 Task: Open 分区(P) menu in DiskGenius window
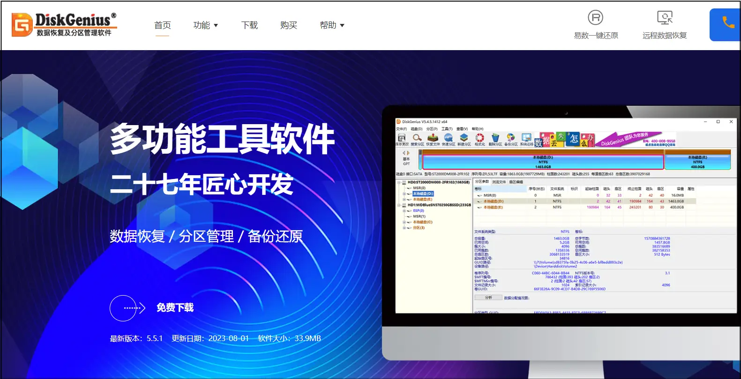coord(432,129)
